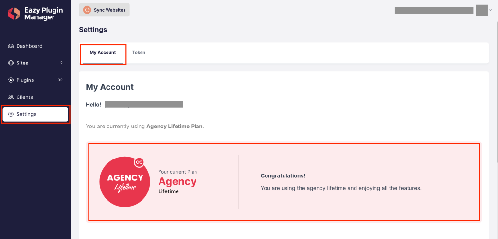Click the Eazy Plugin Manager logo icon
498x239 pixels.
pyautogui.click(x=14, y=14)
